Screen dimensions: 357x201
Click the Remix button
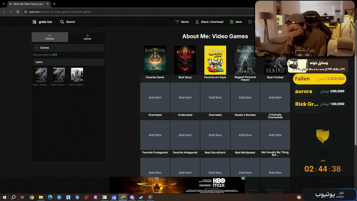click(182, 22)
